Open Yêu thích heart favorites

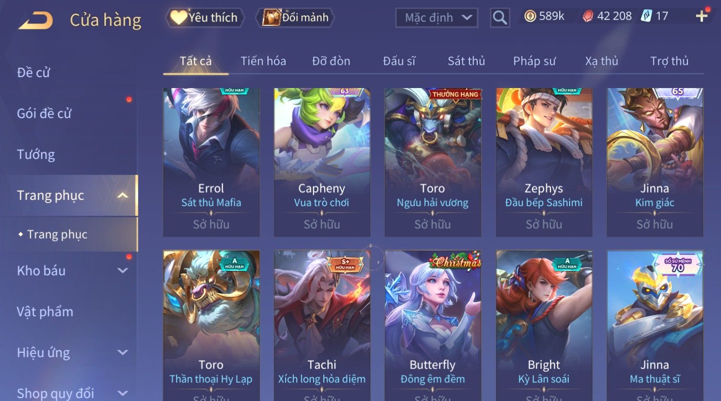[x=205, y=18]
